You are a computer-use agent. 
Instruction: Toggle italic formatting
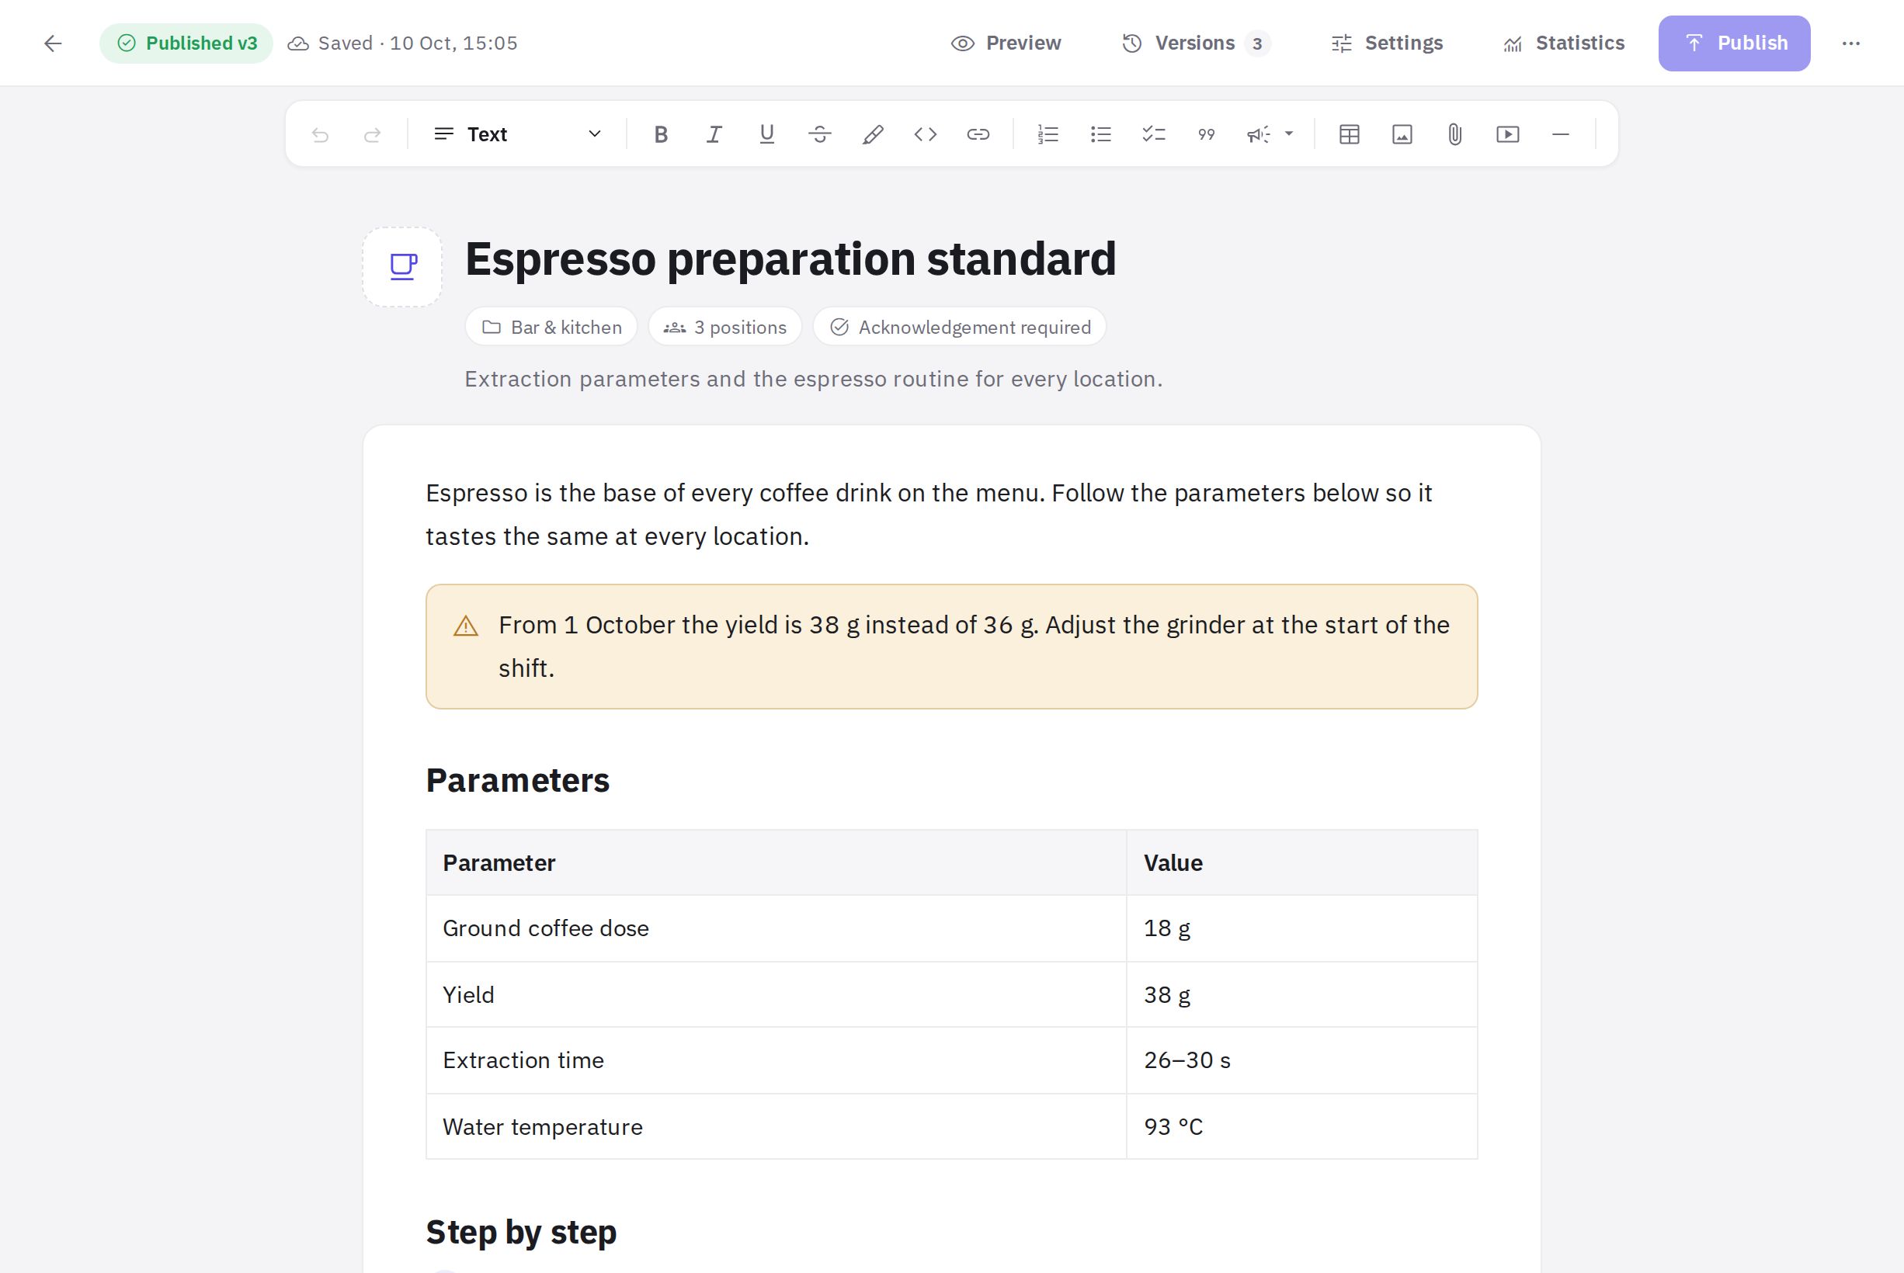coord(714,134)
